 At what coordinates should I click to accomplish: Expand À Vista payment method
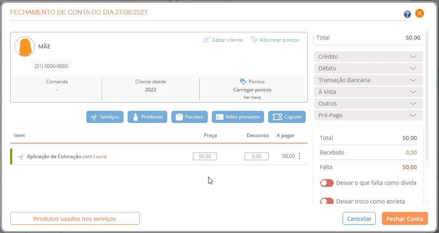click(x=368, y=92)
